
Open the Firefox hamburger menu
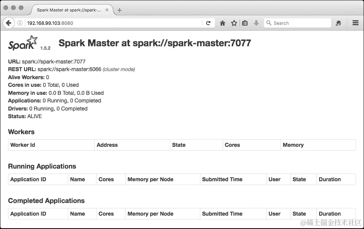(356, 23)
